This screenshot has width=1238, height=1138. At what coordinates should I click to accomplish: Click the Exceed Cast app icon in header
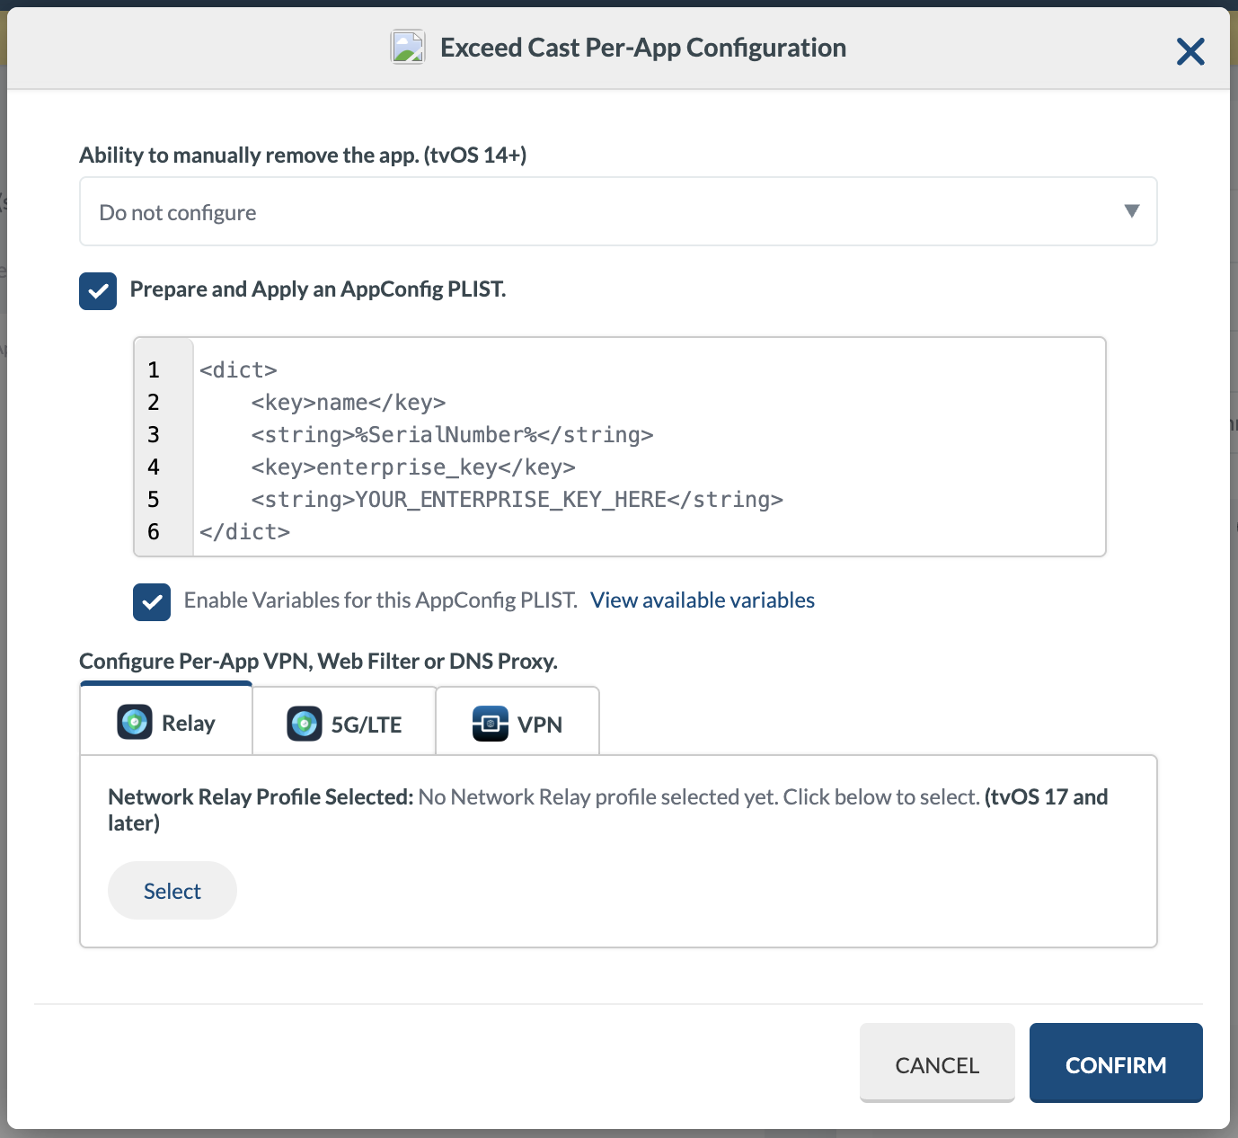(x=408, y=47)
